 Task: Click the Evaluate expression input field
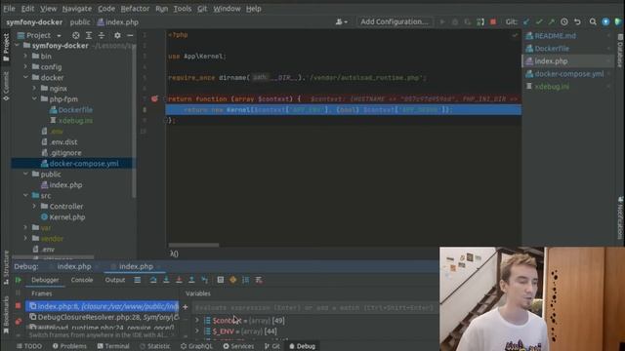(x=314, y=308)
